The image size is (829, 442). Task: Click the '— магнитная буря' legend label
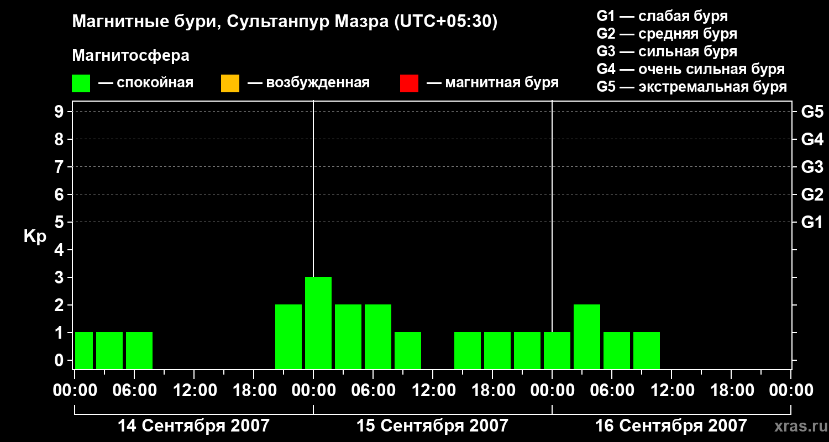(x=492, y=83)
